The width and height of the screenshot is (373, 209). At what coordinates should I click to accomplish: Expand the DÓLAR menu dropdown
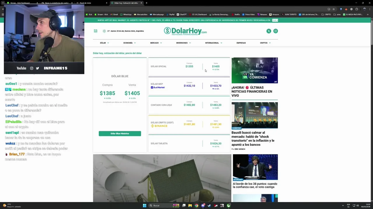pos(104,43)
